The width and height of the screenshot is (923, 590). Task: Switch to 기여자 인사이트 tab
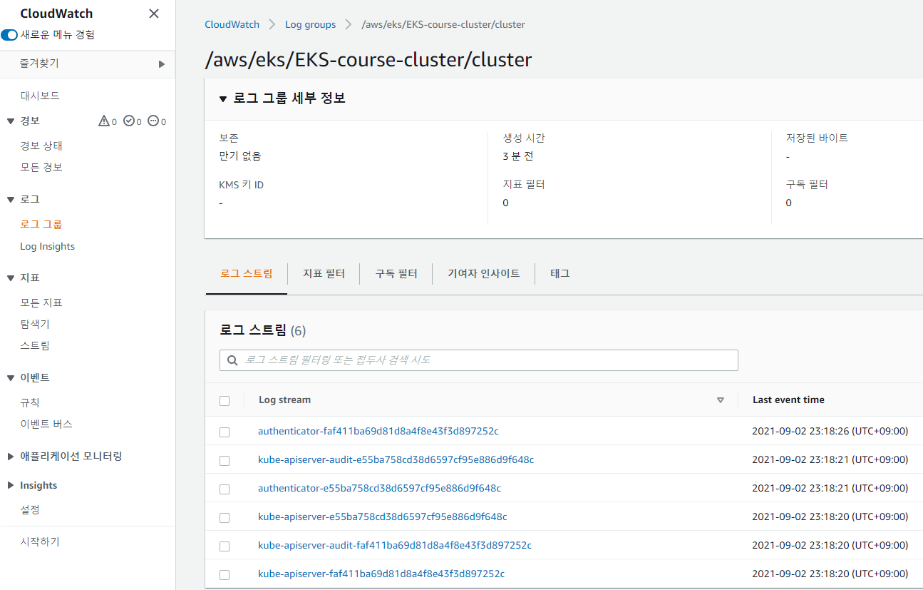click(x=483, y=273)
